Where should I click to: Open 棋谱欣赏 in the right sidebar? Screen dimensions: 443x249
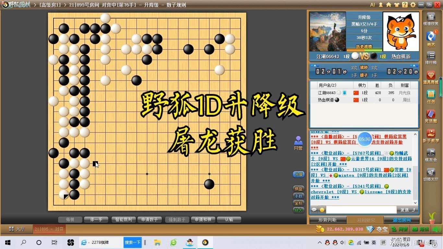431,19
